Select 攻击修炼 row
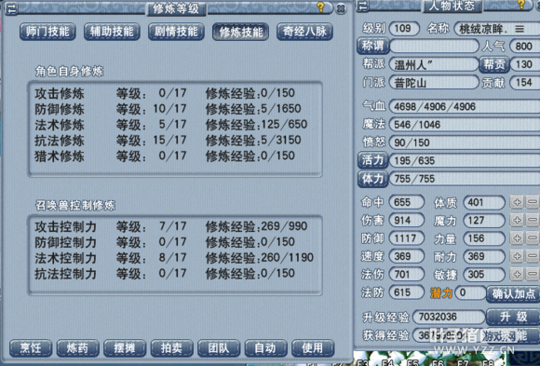 point(165,93)
